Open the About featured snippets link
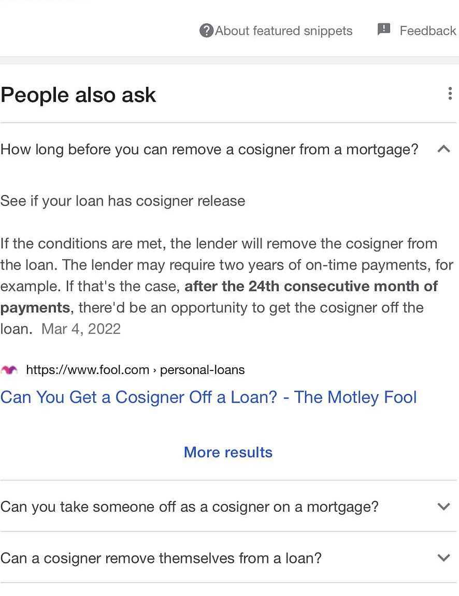Image resolution: width=459 pixels, height=596 pixels. [283, 31]
